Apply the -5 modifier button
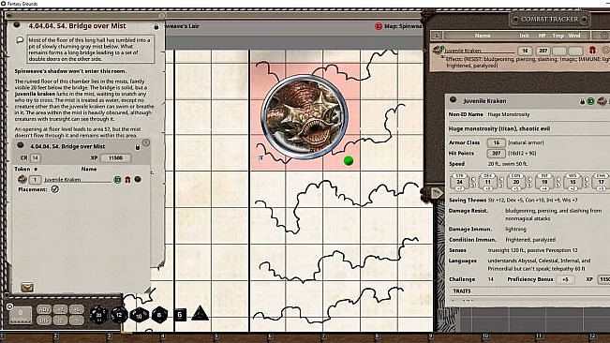 tap(77, 320)
